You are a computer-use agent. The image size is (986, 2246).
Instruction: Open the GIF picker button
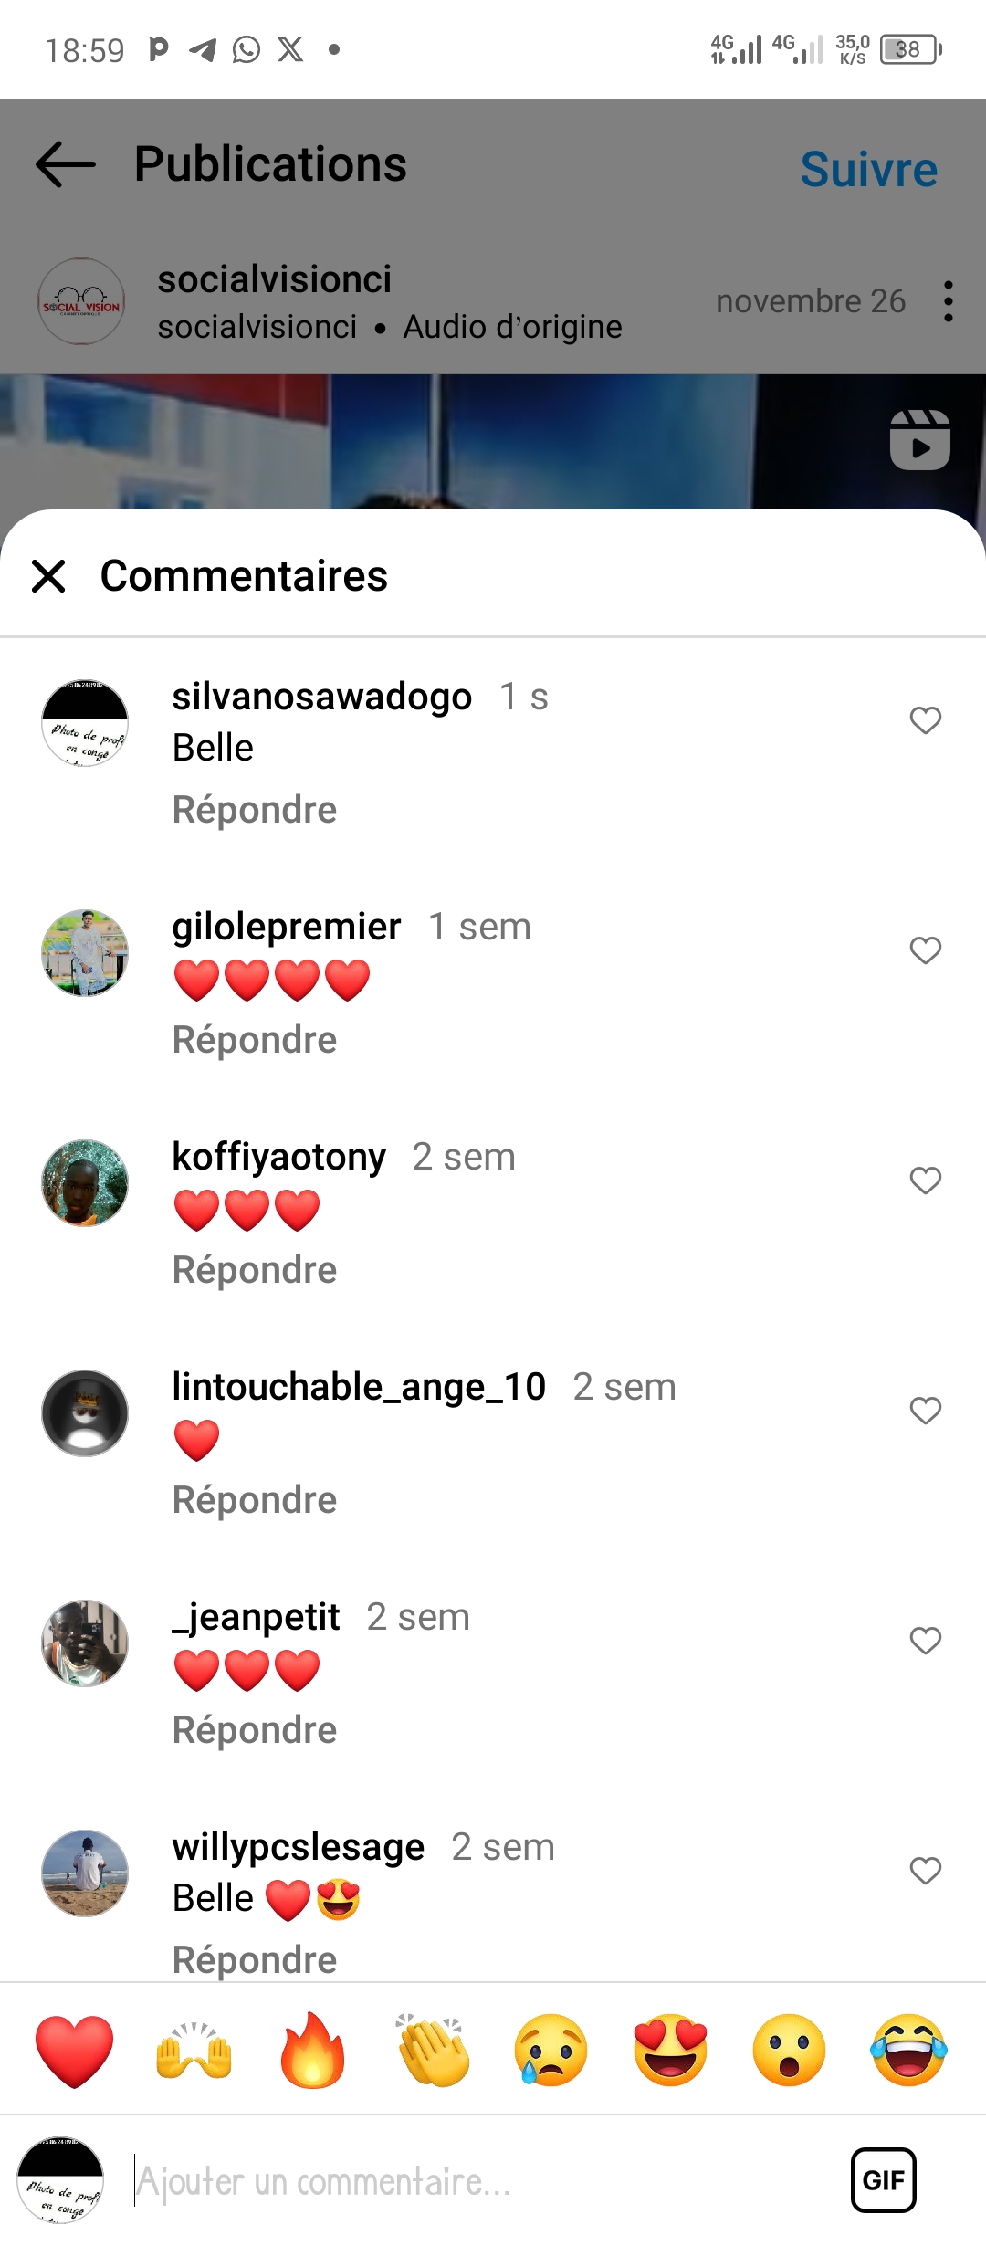click(x=884, y=2180)
